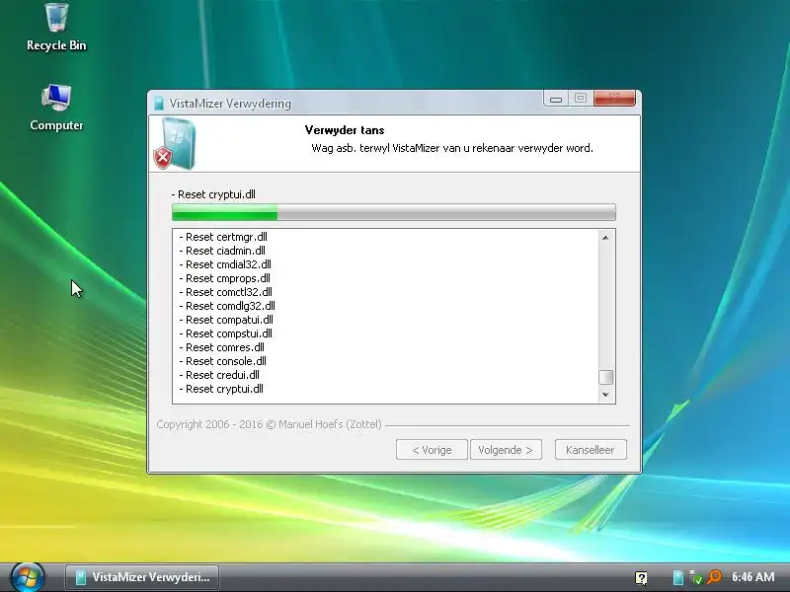Image resolution: width=790 pixels, height=592 pixels.
Task: Activate the VistaMizer Verwydering taskbar button
Action: (142, 577)
